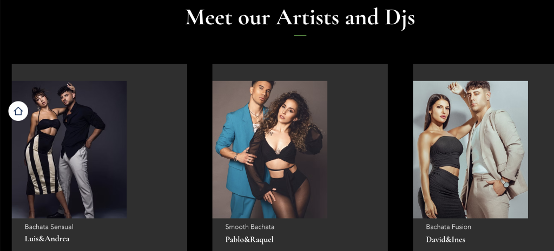
Task: Click the Bachata Sensual style label
Action: tap(49, 227)
